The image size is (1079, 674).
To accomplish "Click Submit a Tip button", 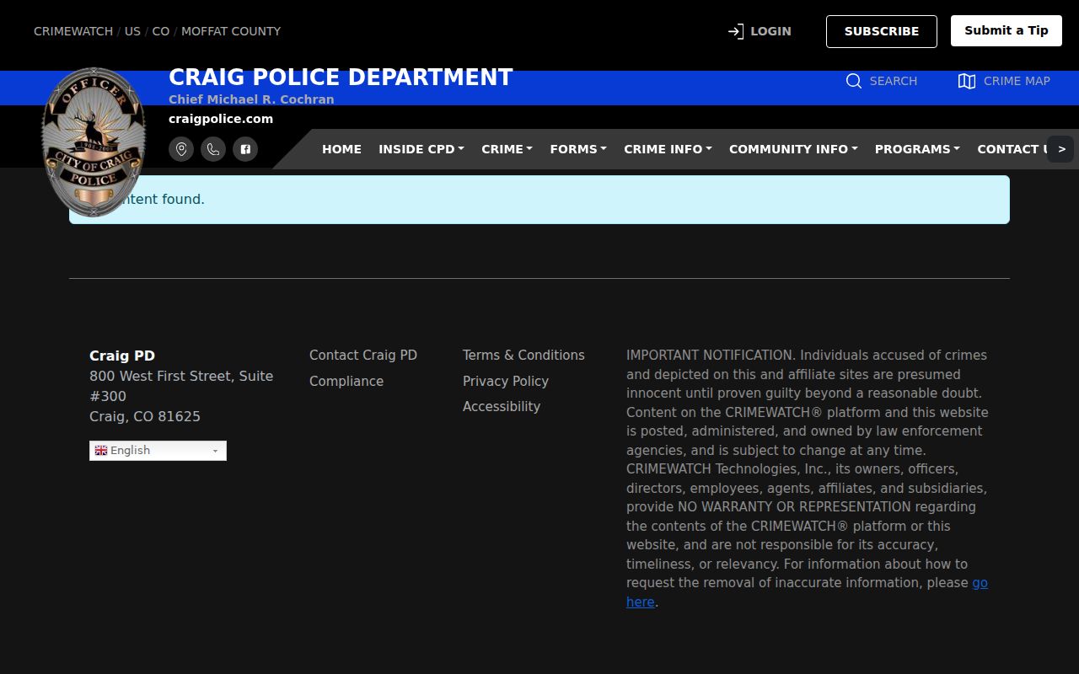I will 1007,30.
